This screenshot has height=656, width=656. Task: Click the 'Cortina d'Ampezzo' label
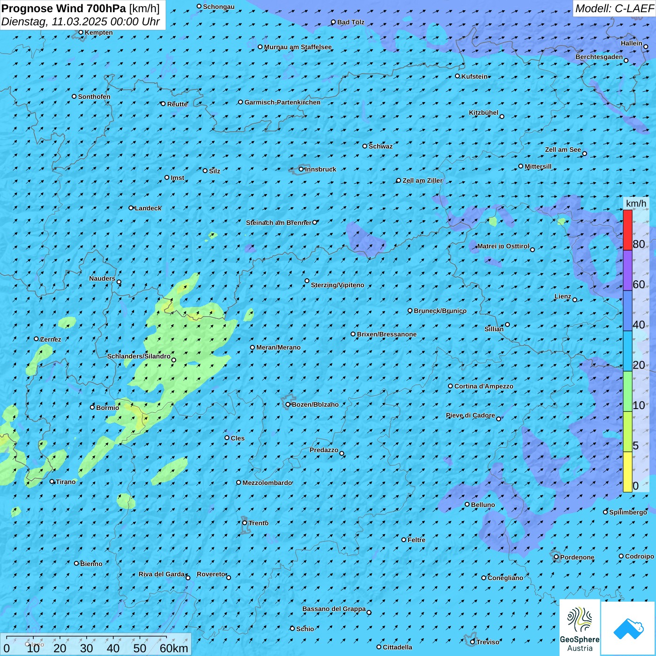pyautogui.click(x=484, y=386)
